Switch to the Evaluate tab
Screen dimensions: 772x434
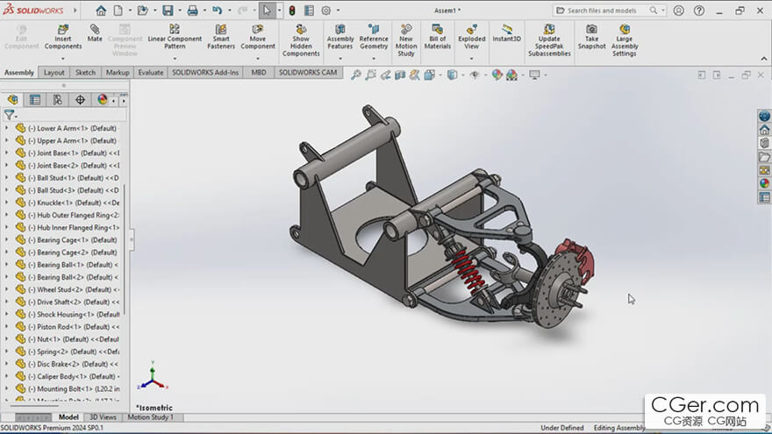151,72
